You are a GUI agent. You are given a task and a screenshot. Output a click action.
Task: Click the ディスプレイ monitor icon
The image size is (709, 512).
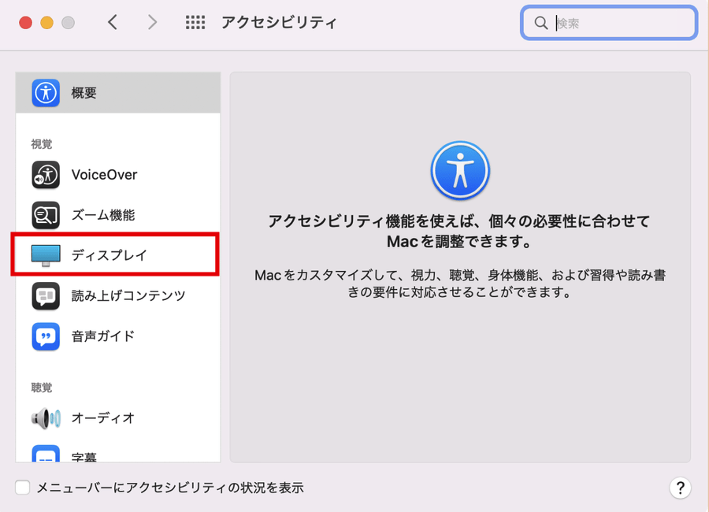(46, 255)
